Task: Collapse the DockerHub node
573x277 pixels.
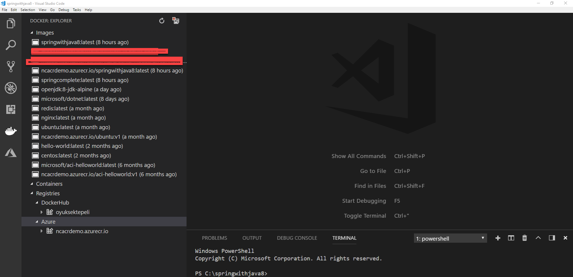Action: coord(37,202)
